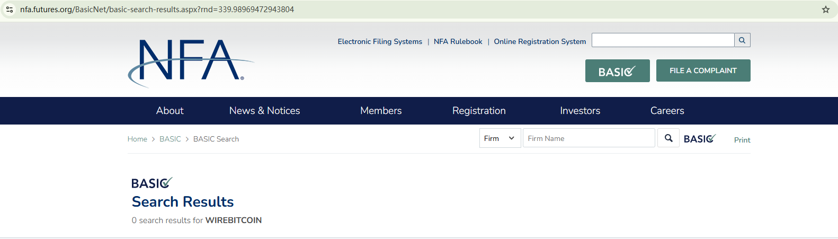838x239 pixels.
Task: Open the NFA Rulebook link
Action: [x=458, y=41]
